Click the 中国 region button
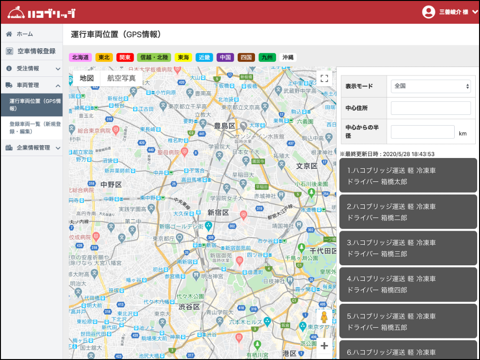 click(x=225, y=57)
